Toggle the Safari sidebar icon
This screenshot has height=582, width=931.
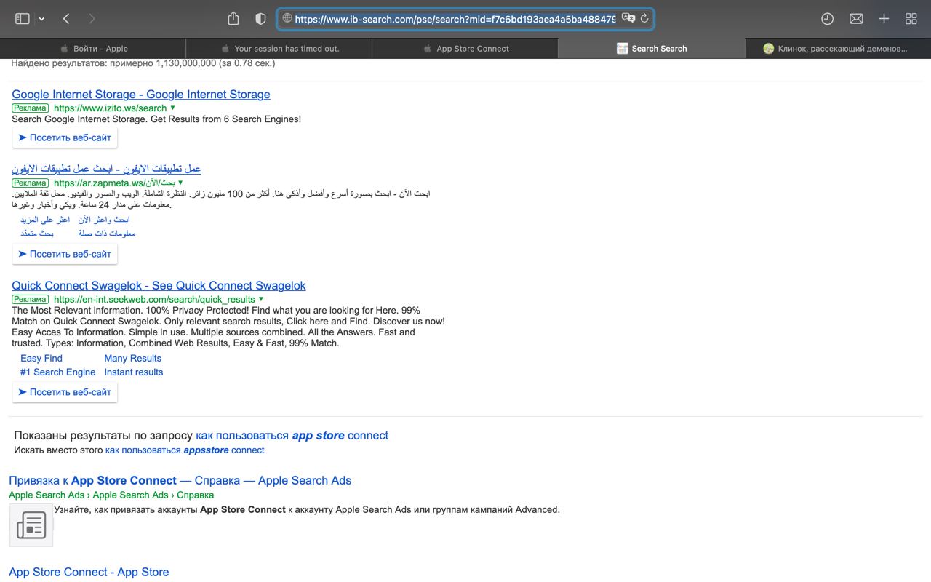(23, 19)
